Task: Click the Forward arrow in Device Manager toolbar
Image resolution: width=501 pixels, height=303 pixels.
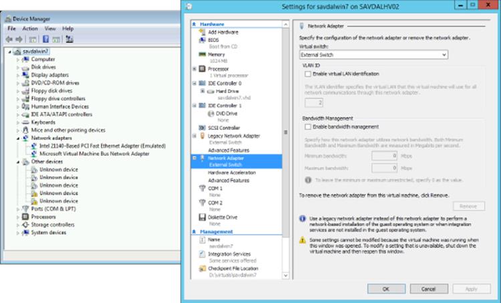Action: [x=19, y=39]
